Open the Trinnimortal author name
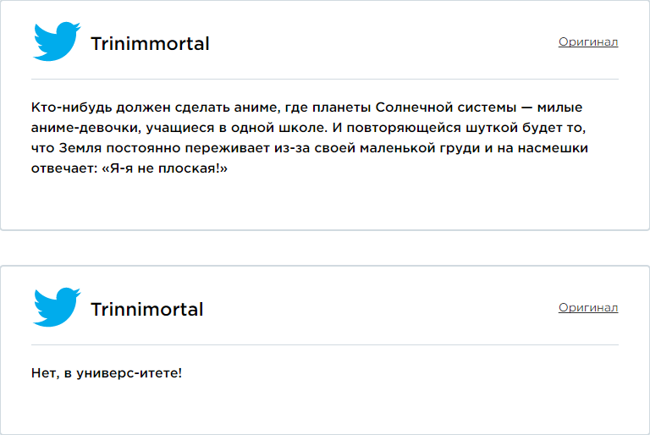The image size is (650, 435). pyautogui.click(x=146, y=310)
